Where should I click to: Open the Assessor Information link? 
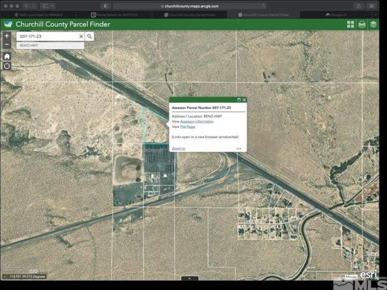[x=196, y=122]
